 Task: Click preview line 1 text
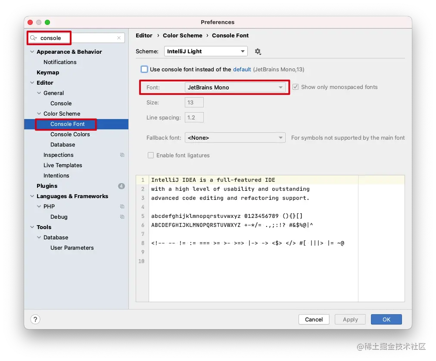click(x=213, y=180)
